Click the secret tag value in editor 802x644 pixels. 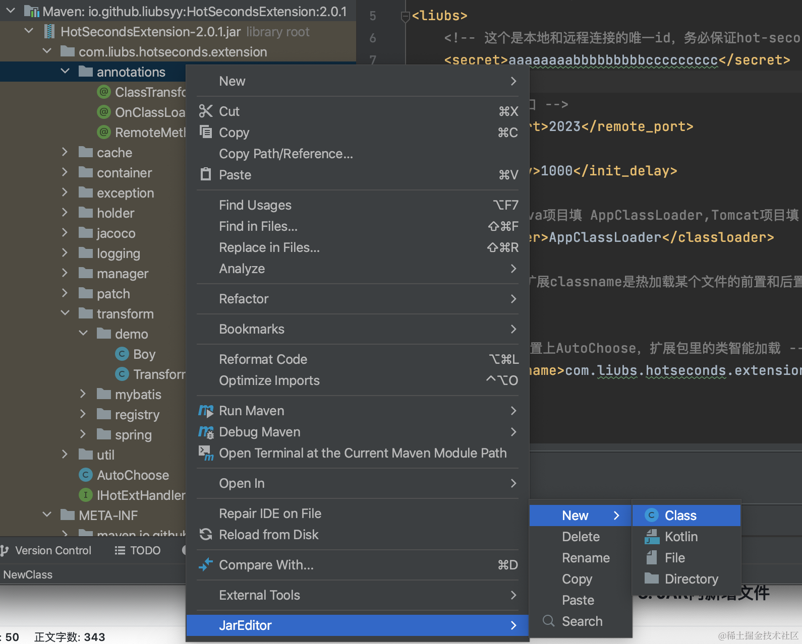click(x=613, y=60)
